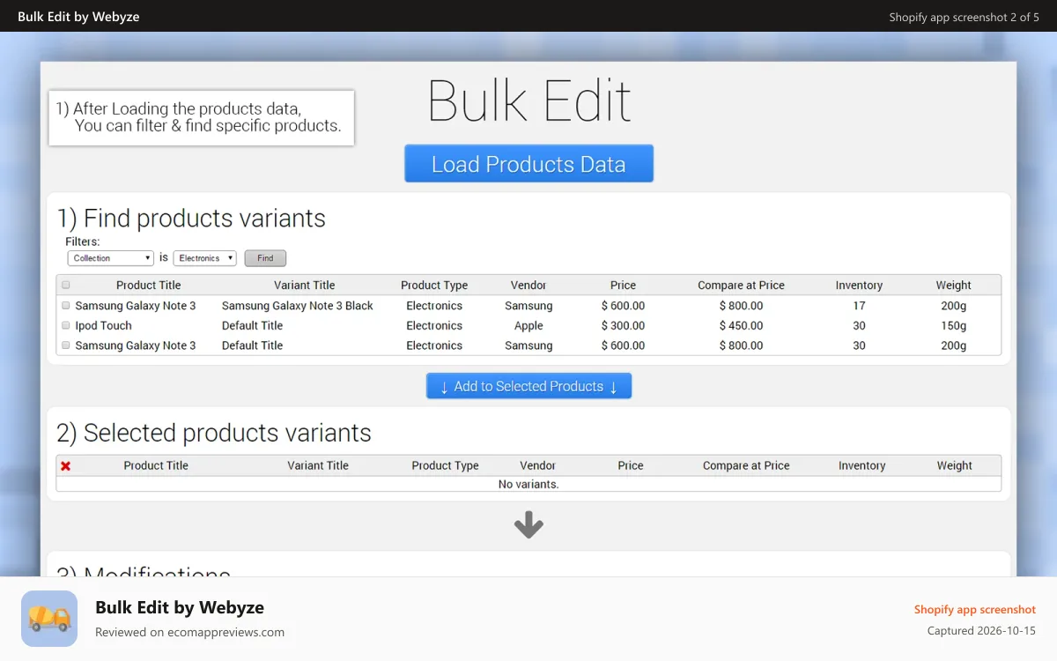Click Vendor header in Find products table
This screenshot has width=1057, height=661.
[x=528, y=285]
